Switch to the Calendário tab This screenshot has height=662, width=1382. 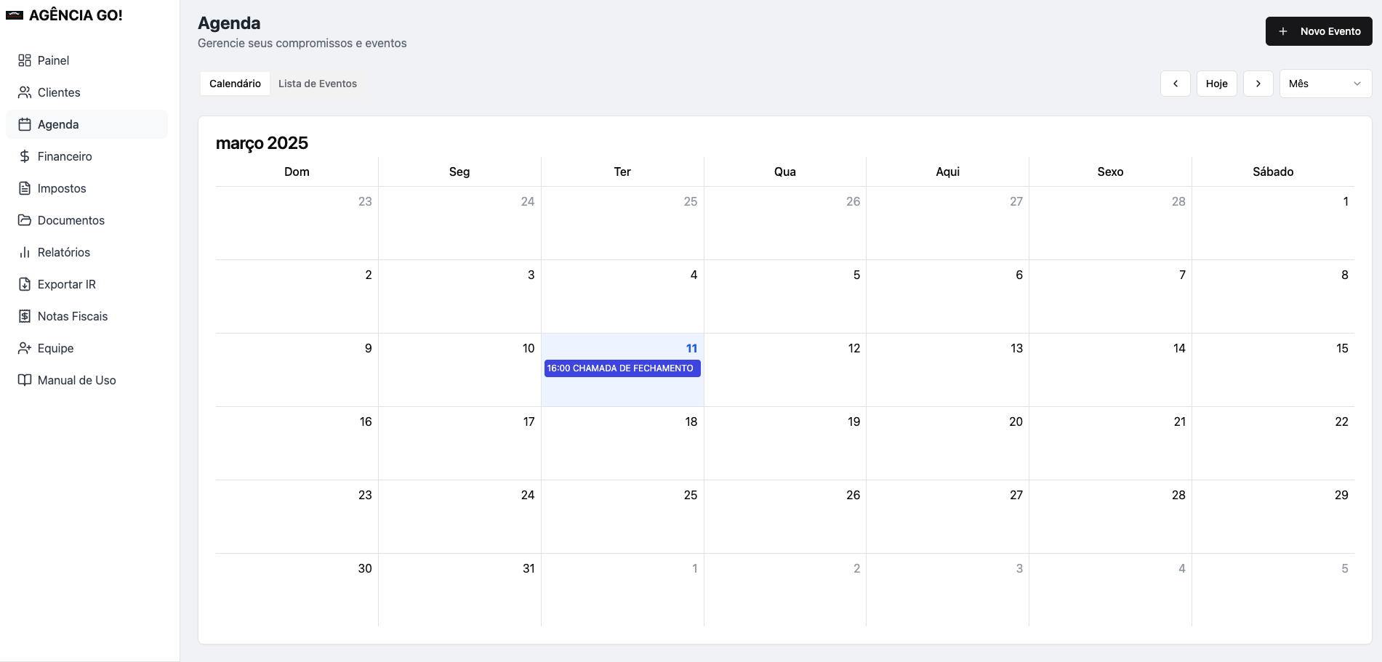pyautogui.click(x=235, y=84)
